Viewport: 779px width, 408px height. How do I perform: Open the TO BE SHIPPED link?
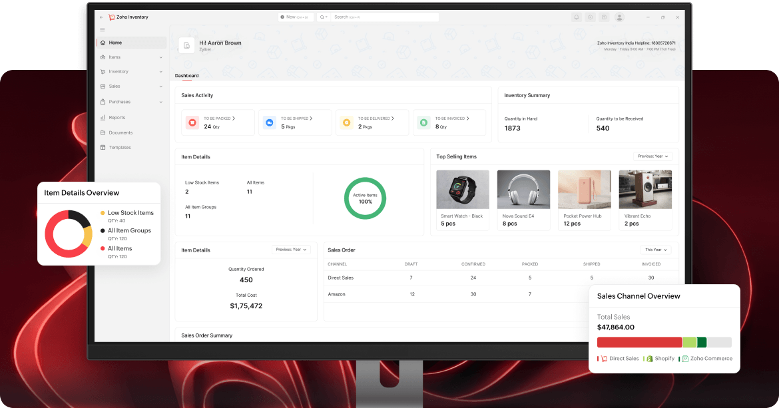(x=296, y=118)
